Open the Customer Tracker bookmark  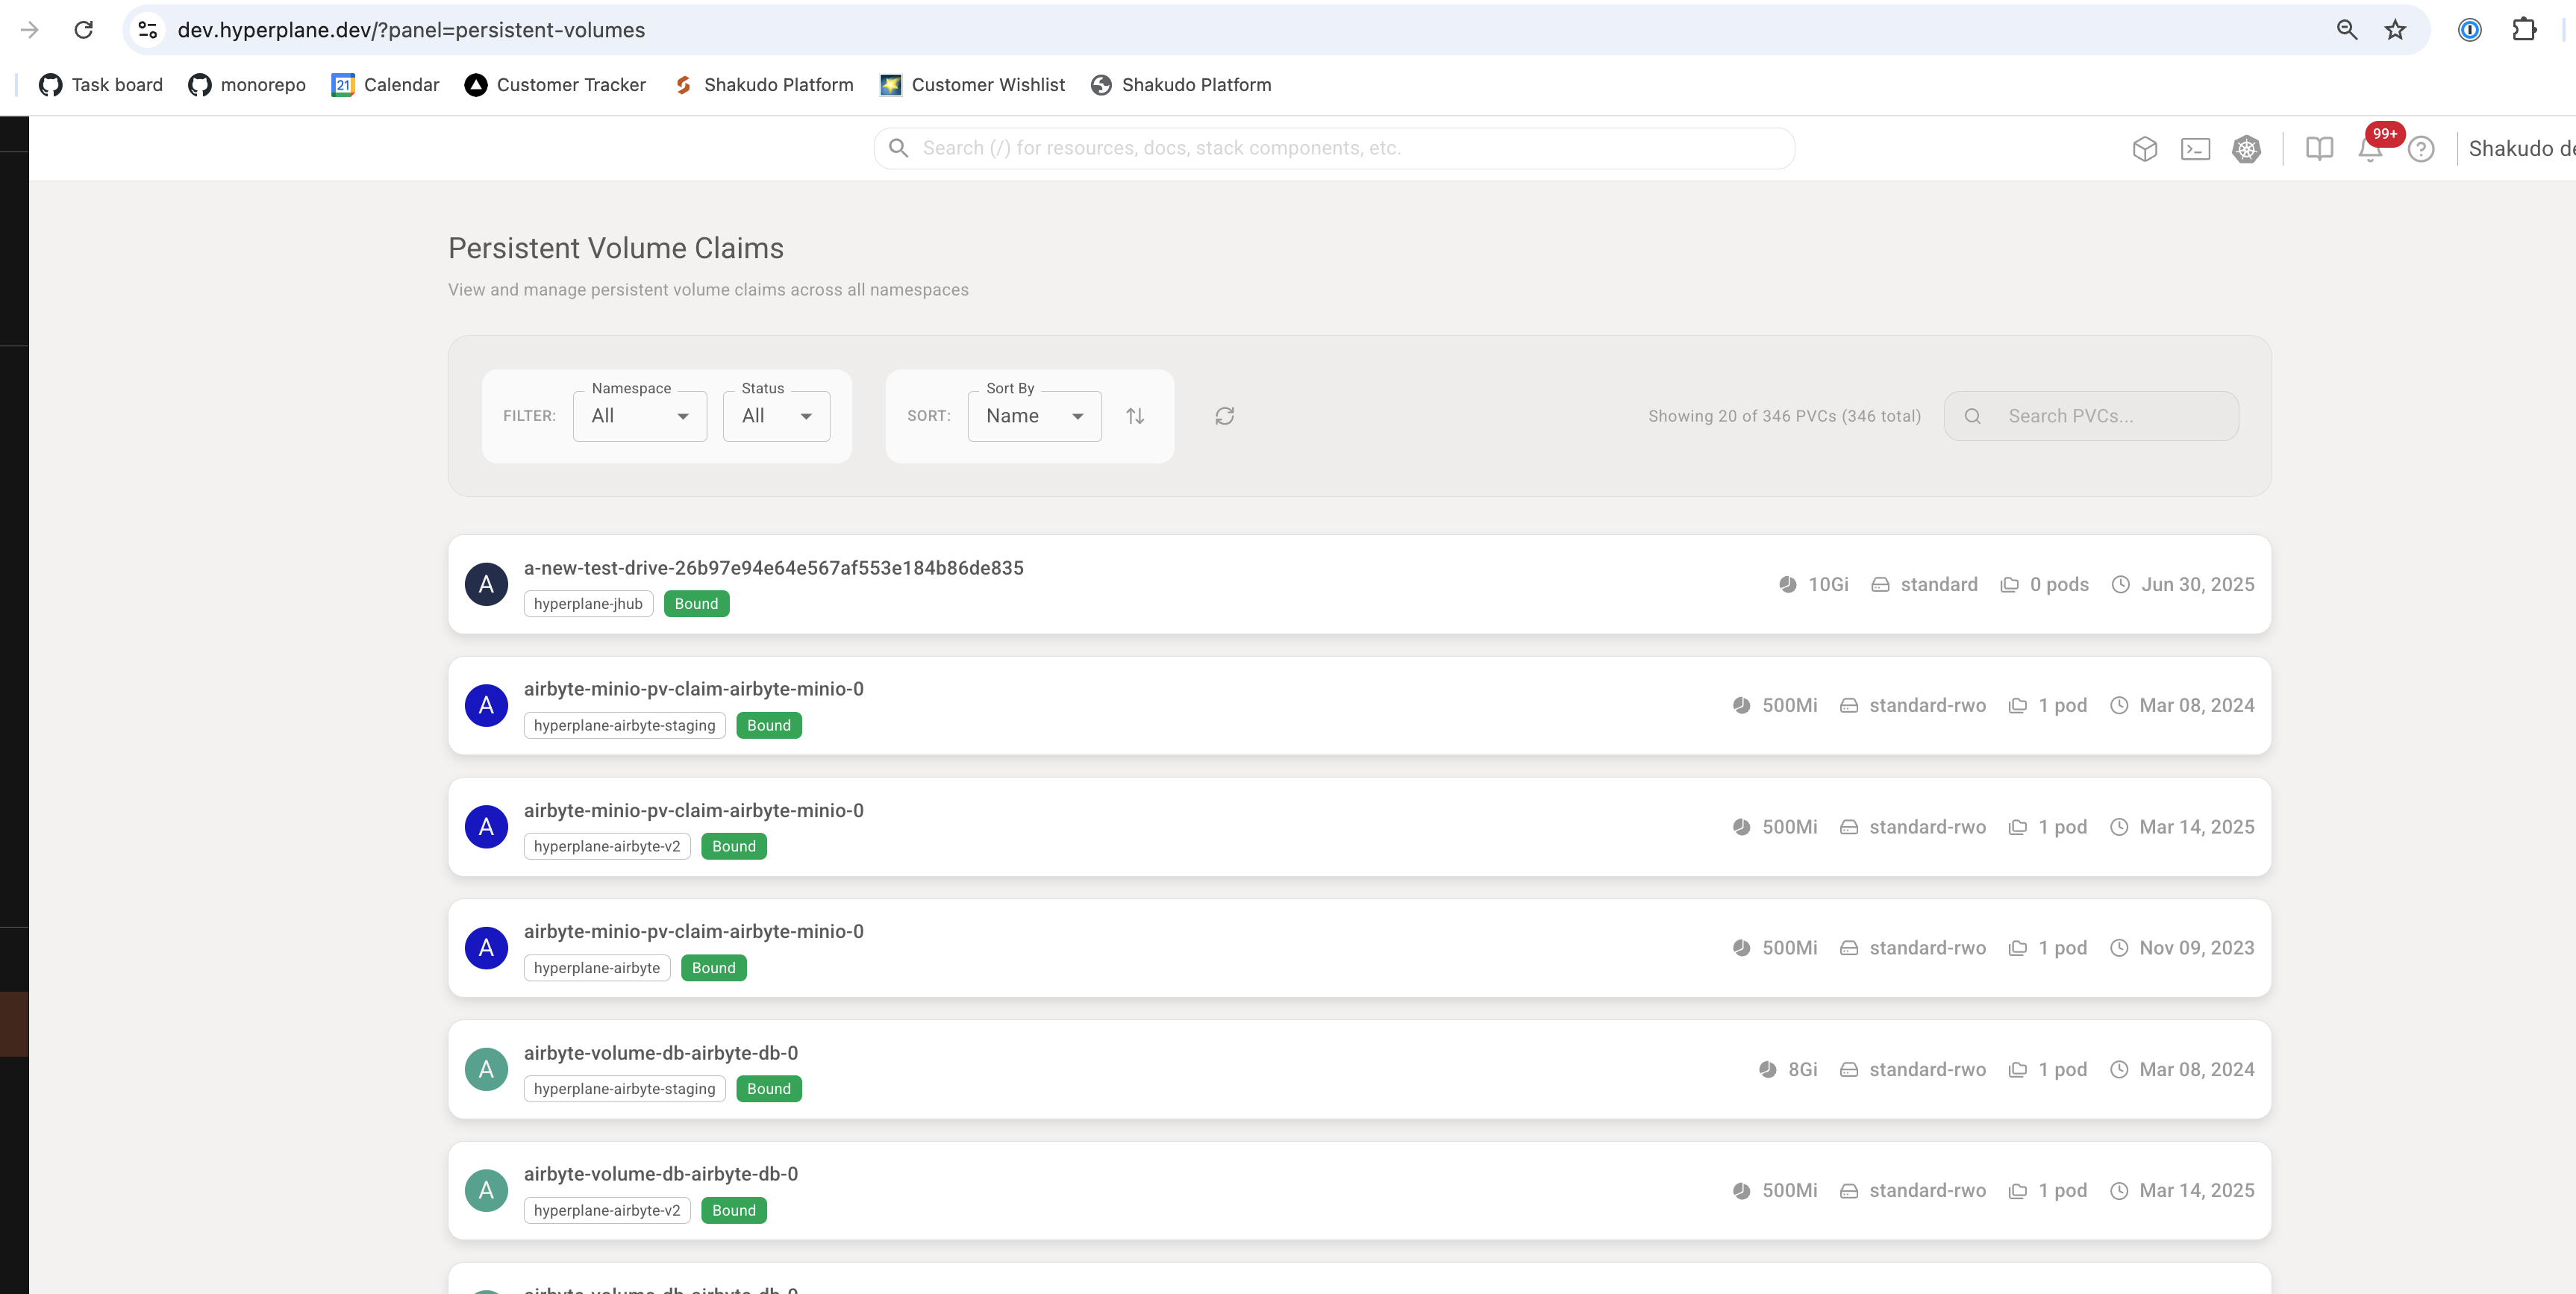(555, 85)
